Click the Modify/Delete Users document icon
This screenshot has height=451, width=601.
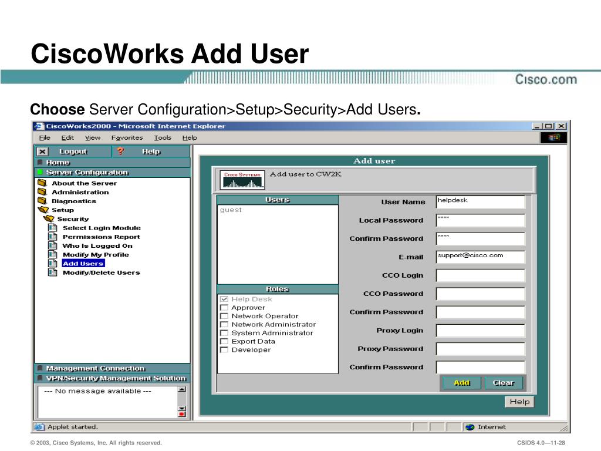pyautogui.click(x=52, y=272)
